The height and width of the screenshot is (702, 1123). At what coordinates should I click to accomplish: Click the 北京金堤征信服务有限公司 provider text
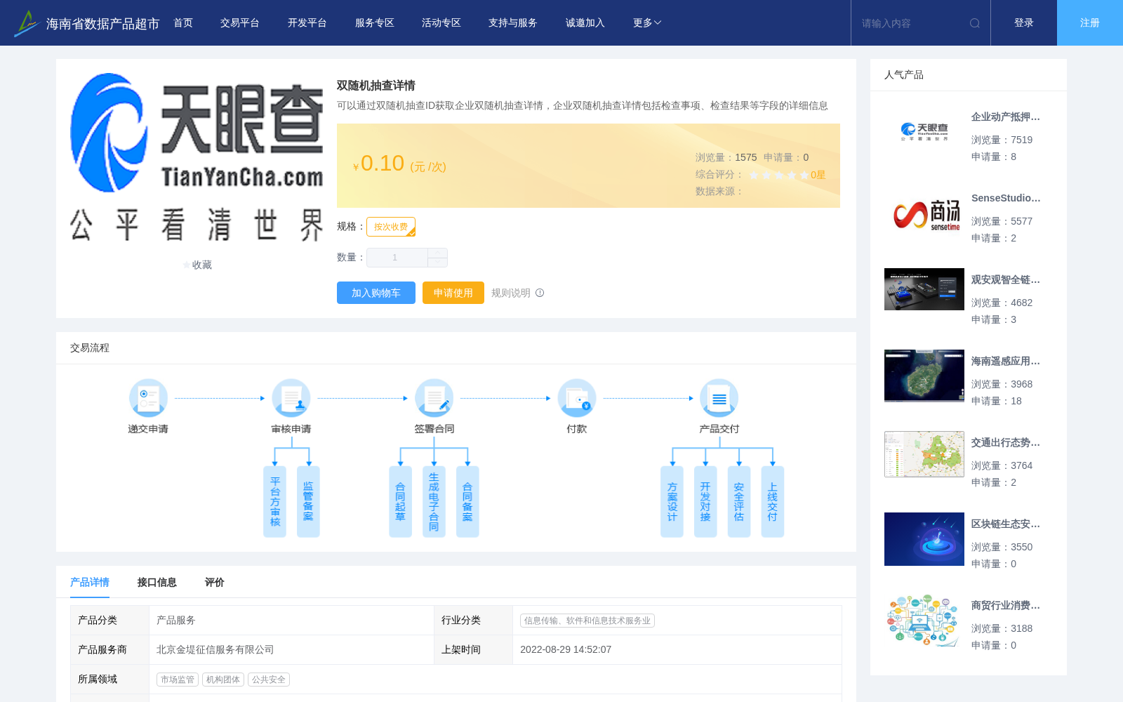(215, 650)
